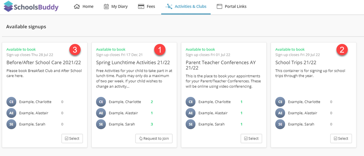Select the School Trips 21/22 signup
Viewport: 364px width, 156px height.
[341, 139]
